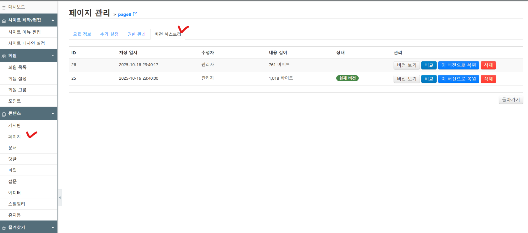
Task: Open the 권한 관리 tab
Action: coord(136,34)
